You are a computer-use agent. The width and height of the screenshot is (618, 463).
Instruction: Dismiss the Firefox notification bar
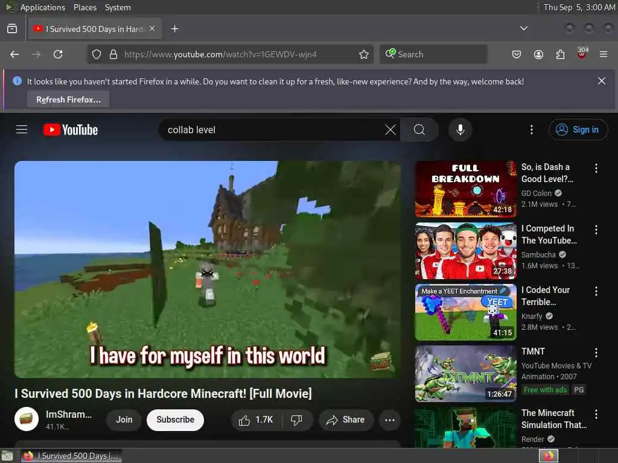602,81
